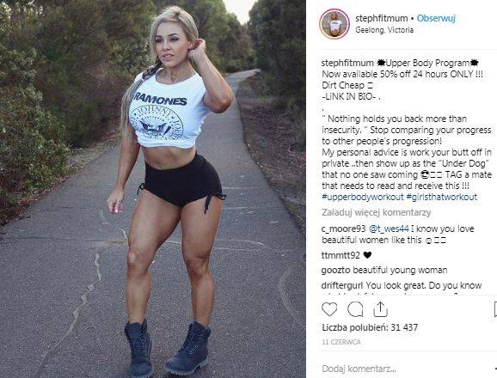The height and width of the screenshot is (378, 497).
Task: Open #upperbodyworkout hashtag
Action: click(x=362, y=197)
